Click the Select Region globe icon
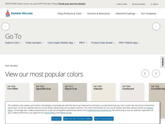The height and width of the screenshot is (124, 165). (133, 4)
